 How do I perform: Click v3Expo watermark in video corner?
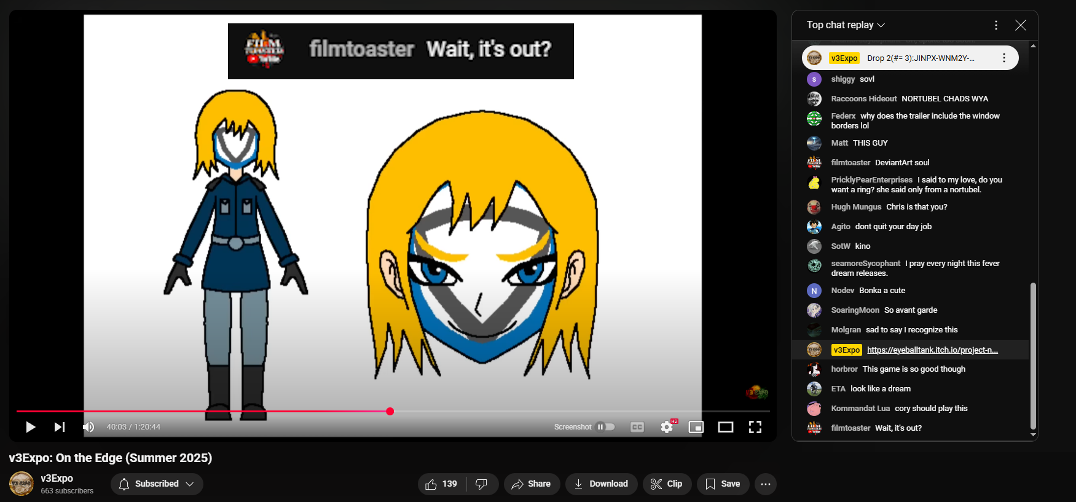[756, 392]
